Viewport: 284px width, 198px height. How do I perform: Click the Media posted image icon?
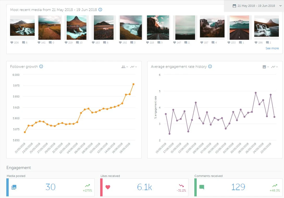(14, 187)
